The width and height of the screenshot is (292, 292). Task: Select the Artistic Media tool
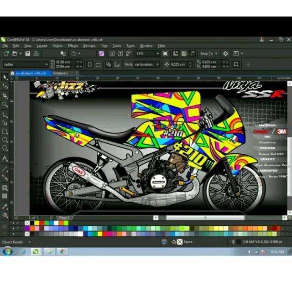click(x=5, y=123)
